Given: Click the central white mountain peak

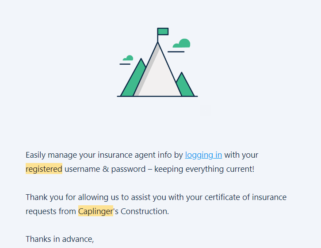Looking at the screenshot, I should (x=159, y=75).
